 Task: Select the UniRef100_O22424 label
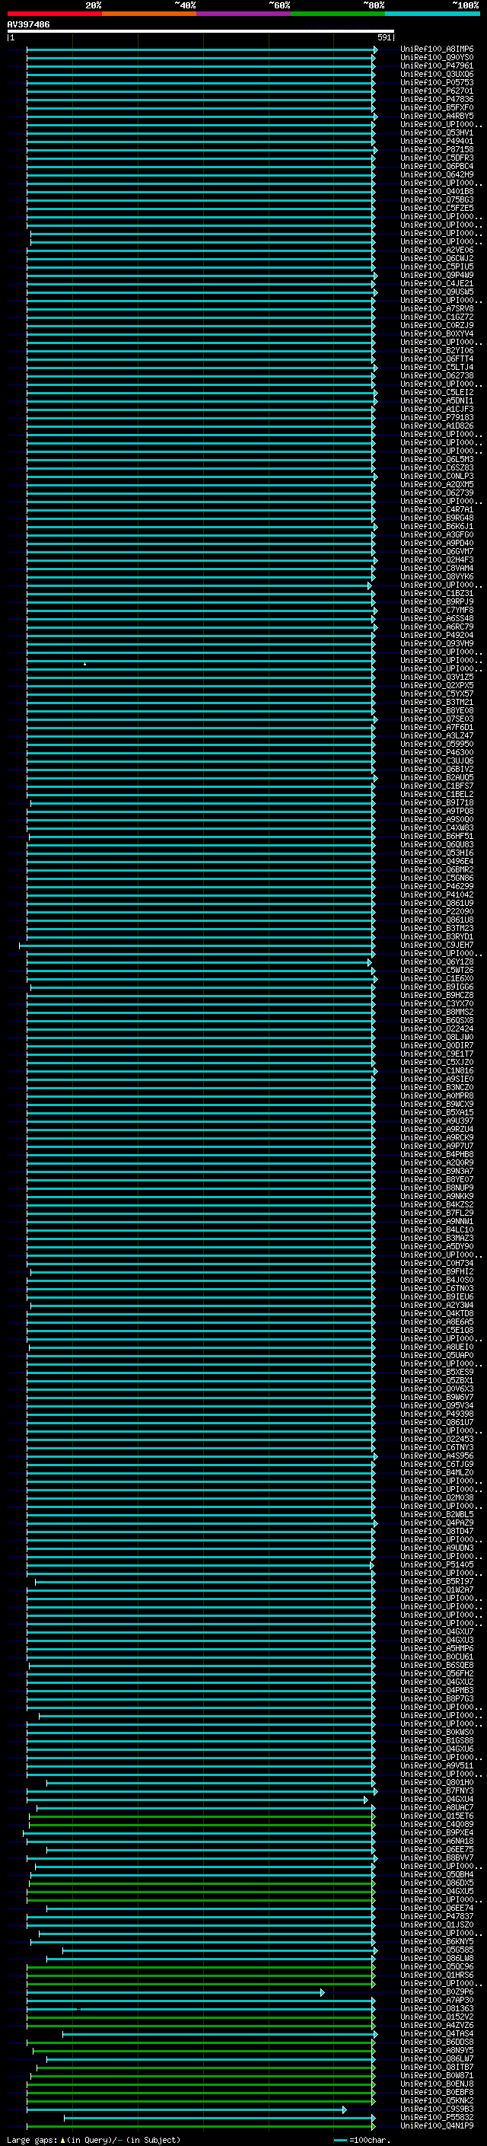click(x=437, y=1030)
